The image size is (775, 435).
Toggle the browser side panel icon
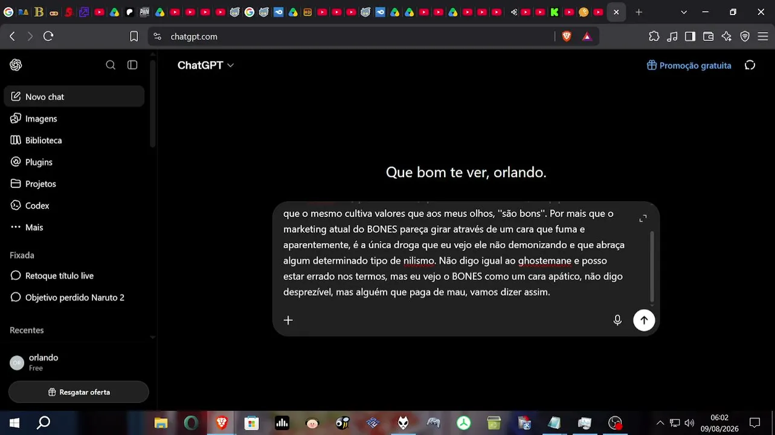[690, 36]
